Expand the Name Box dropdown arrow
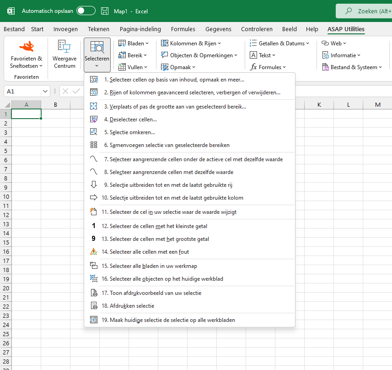392x370 pixels. [45, 91]
